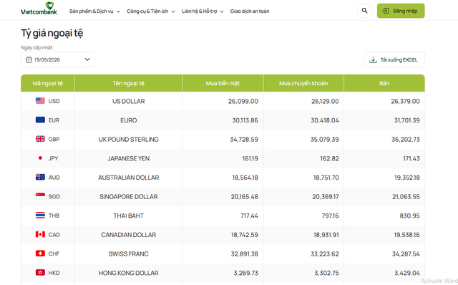Click the Ngày cập nhật label
Screen dimensions: 458x285
coord(36,47)
